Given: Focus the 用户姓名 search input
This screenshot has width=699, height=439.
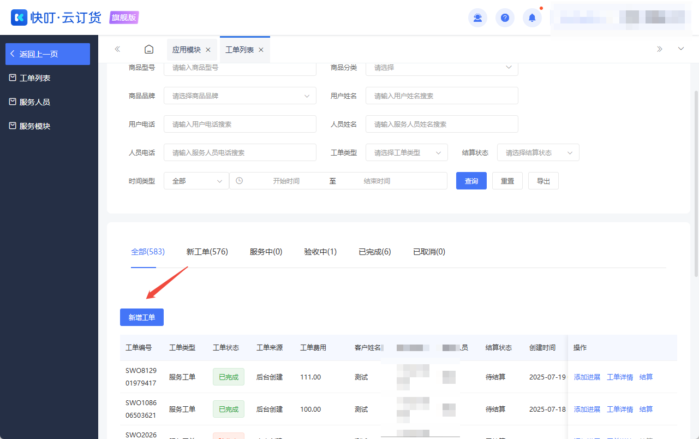Looking at the screenshot, I should point(442,96).
